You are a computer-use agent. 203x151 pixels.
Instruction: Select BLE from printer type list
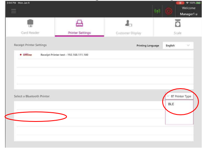click(x=171, y=104)
